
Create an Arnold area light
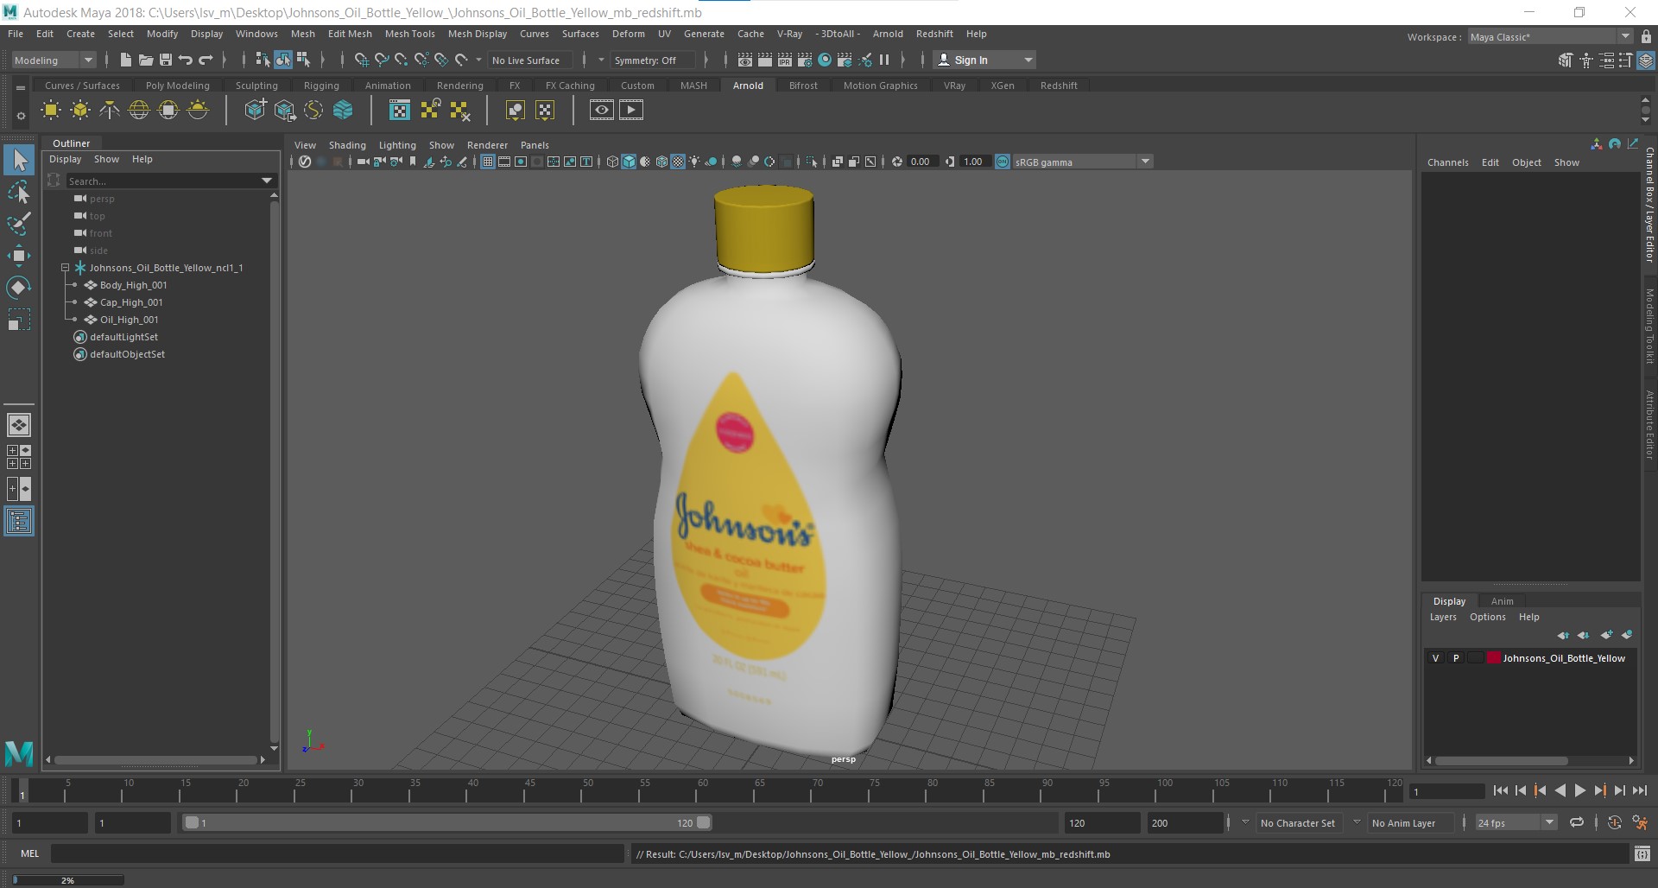51,110
